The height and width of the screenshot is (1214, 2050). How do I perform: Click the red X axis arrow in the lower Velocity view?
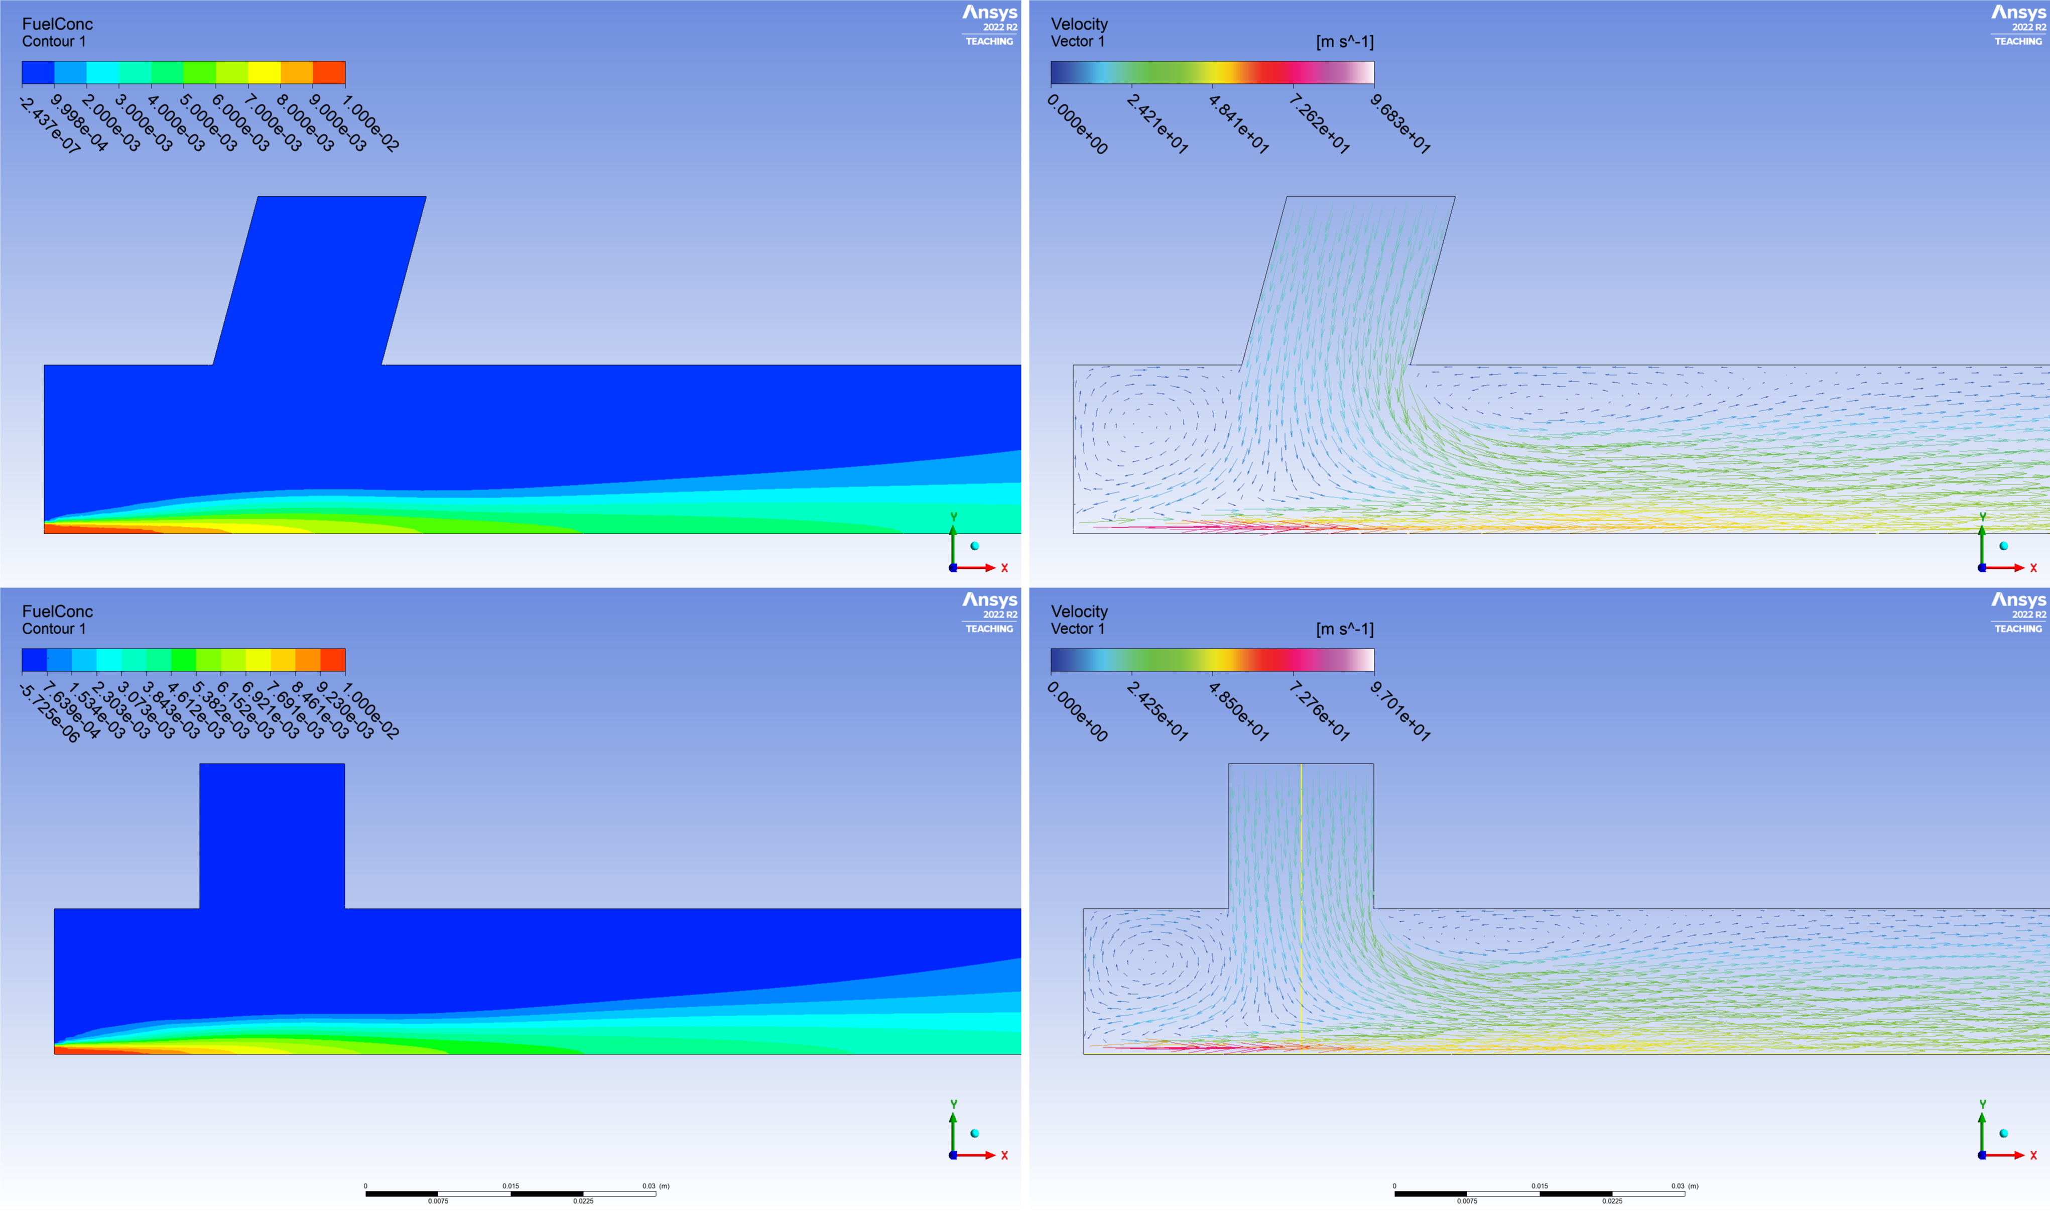[2005, 1155]
